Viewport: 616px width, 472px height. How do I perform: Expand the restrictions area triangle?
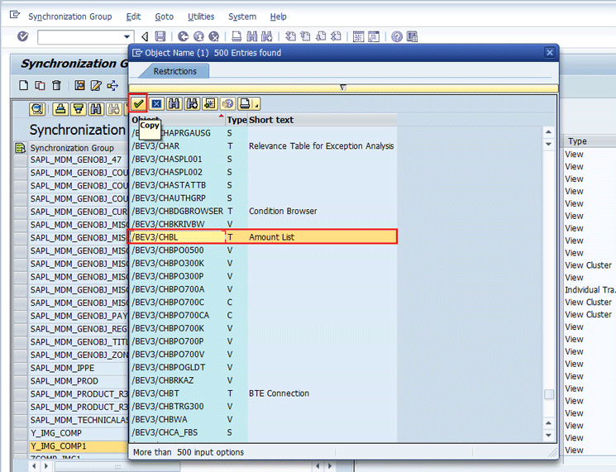tap(342, 87)
